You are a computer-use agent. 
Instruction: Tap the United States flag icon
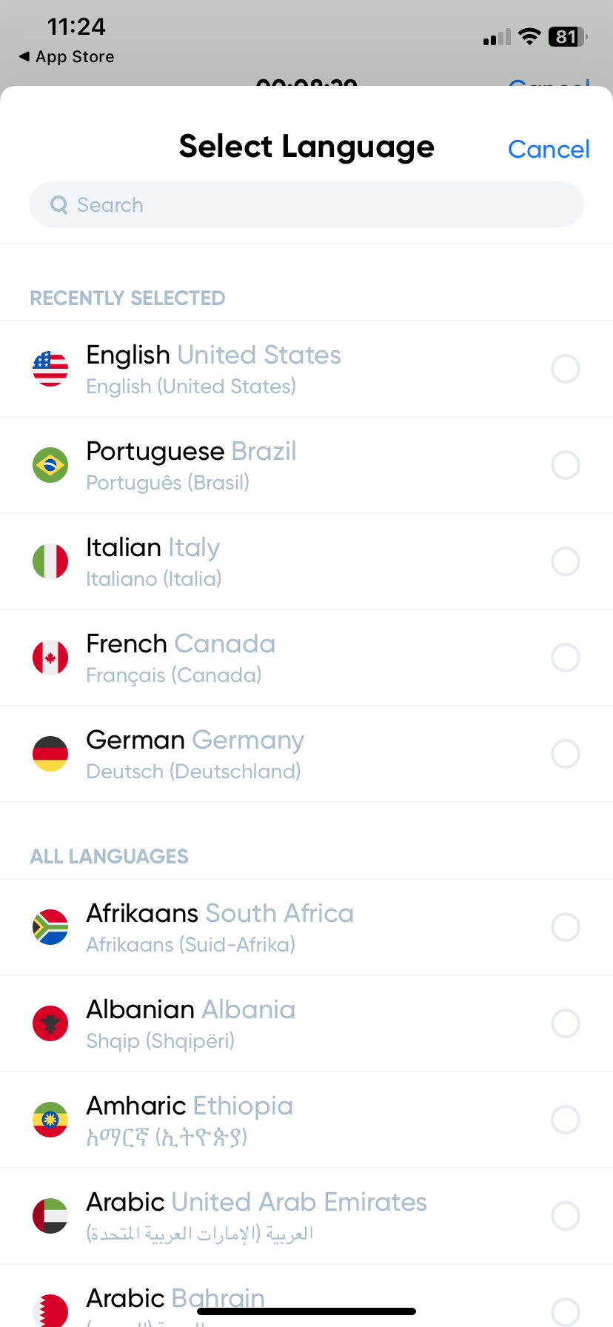50,369
